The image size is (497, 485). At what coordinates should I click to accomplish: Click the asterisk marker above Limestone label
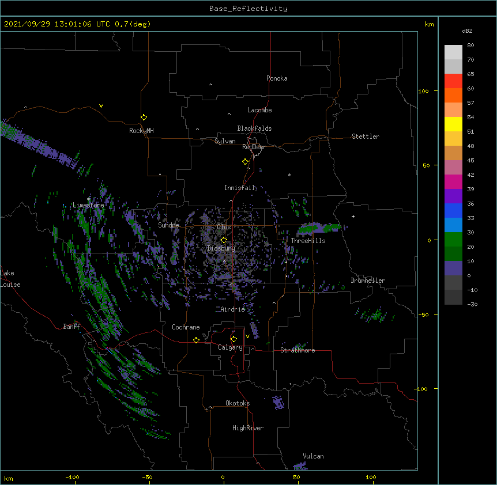coord(89,199)
